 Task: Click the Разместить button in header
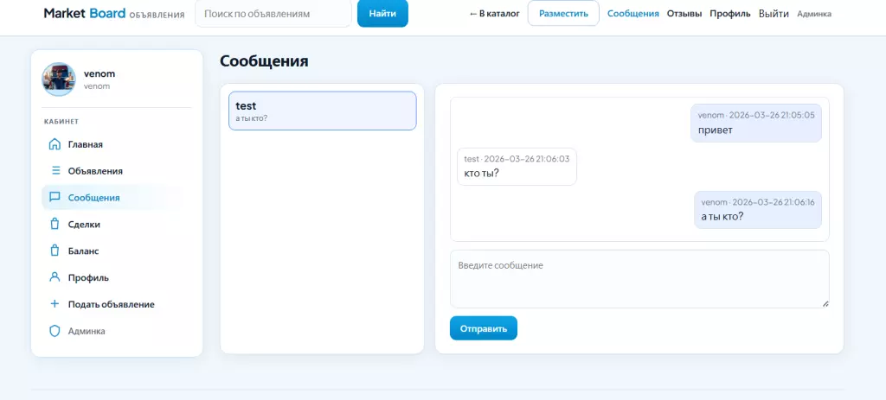coord(563,14)
